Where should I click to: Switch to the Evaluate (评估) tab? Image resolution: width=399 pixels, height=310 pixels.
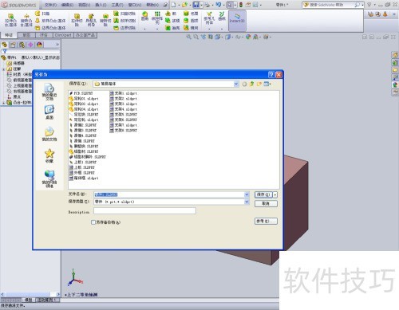coord(43,35)
